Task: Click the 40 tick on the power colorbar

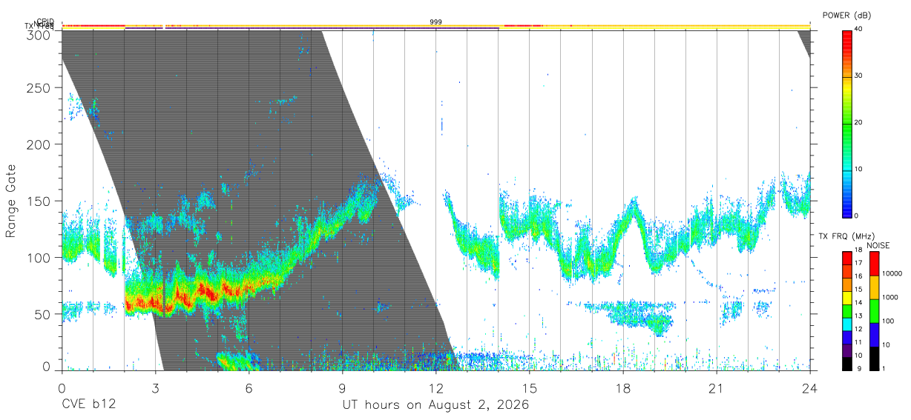Action: pos(860,29)
